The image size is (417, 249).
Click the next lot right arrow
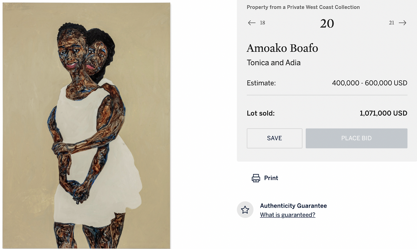(x=403, y=23)
